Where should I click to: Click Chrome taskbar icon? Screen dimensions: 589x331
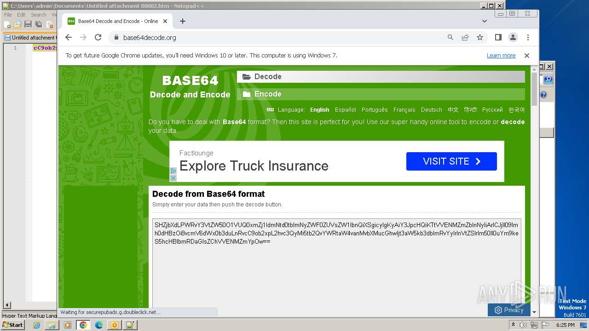[83, 325]
